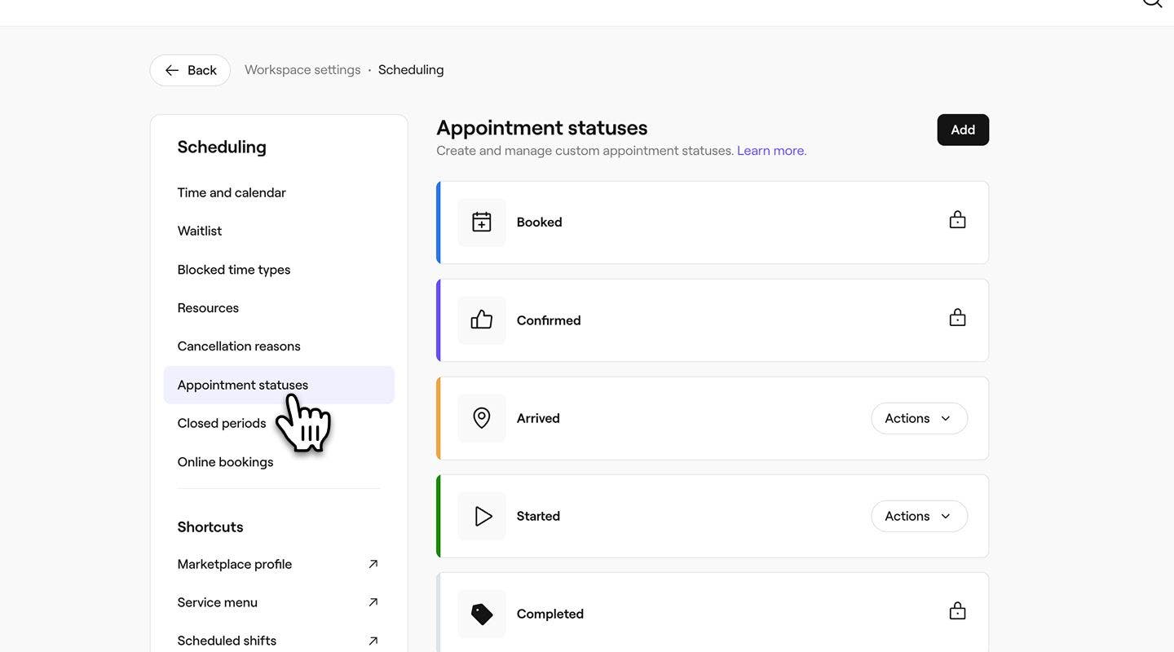Viewport: 1174px width, 652px height.
Task: Click the lock icon on Booked status
Action: [x=957, y=220]
